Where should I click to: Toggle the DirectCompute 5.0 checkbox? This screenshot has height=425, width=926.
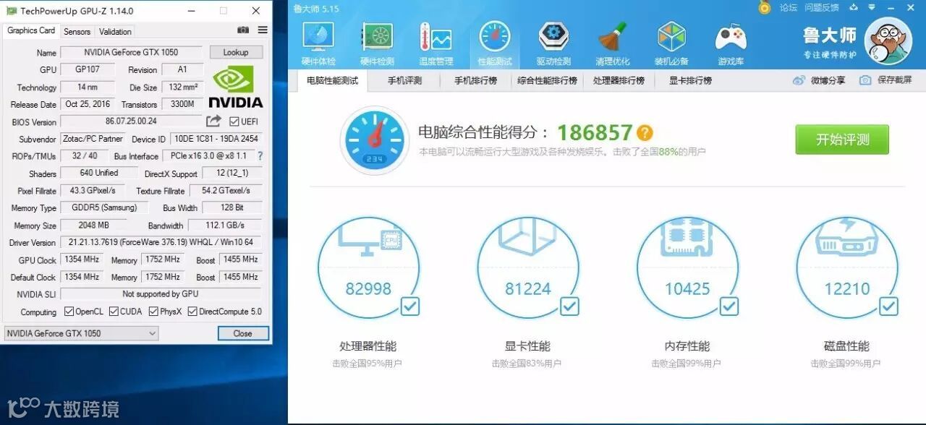pyautogui.click(x=193, y=312)
